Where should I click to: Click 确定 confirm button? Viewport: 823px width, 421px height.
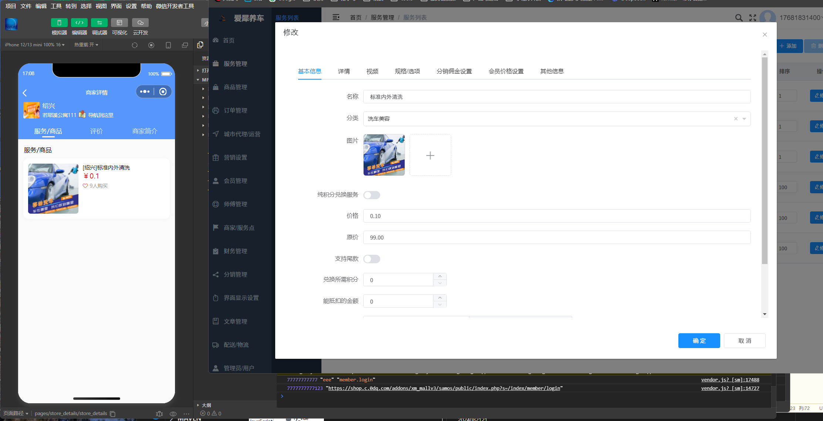[699, 341]
